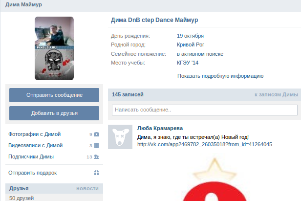Open Люба Крамарева's dog avatar
The height and width of the screenshot is (201, 301).
click(120, 137)
